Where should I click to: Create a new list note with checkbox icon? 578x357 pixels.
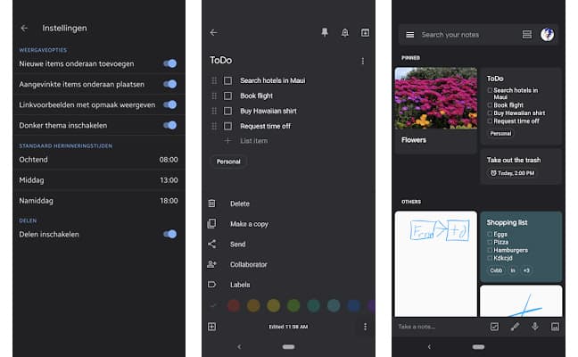point(495,327)
